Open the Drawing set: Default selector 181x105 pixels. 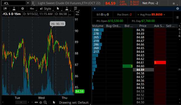click(x=74, y=102)
